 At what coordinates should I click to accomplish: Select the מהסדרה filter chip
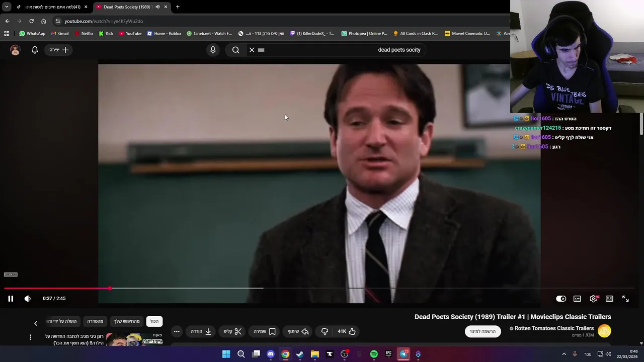[x=95, y=321]
